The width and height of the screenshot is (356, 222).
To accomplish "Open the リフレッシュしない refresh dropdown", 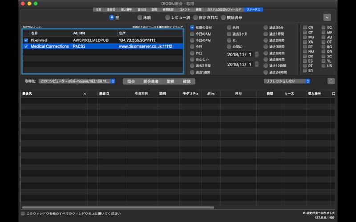I will [x=287, y=81].
